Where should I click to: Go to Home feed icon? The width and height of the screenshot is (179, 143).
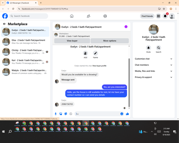pyautogui.click(x=72, y=16)
